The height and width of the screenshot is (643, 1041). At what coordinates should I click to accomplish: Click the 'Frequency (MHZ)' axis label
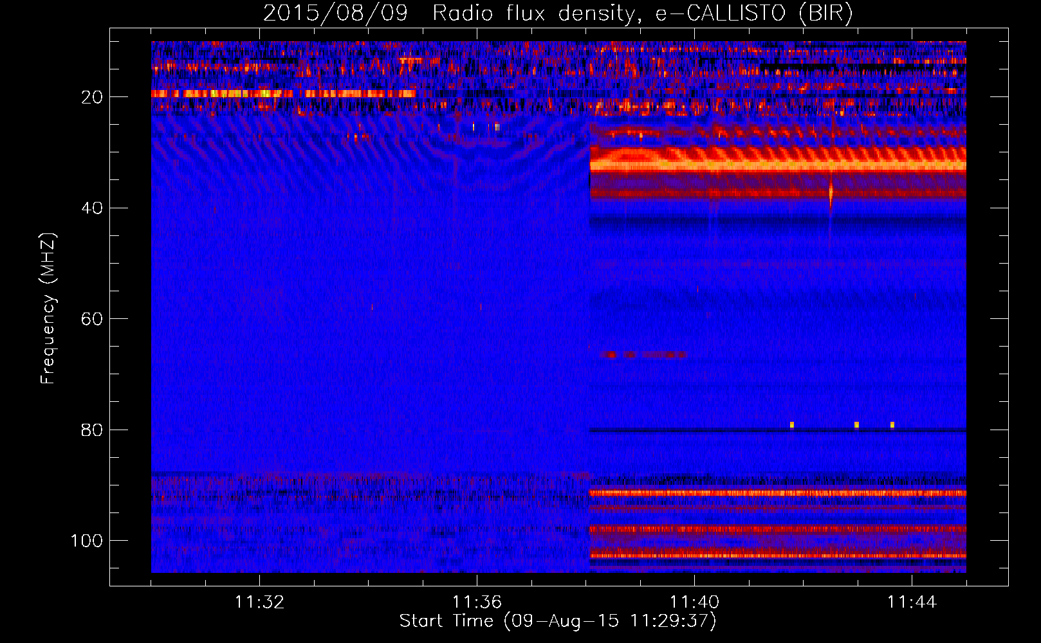(48, 308)
